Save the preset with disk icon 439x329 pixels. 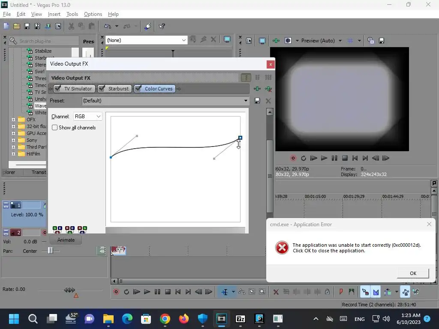click(x=257, y=101)
